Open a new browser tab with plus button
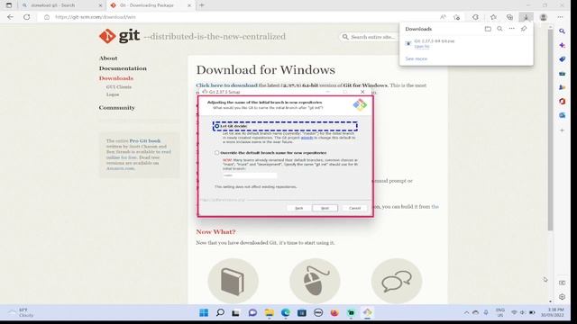The width and height of the screenshot is (577, 324). tap(201, 5)
